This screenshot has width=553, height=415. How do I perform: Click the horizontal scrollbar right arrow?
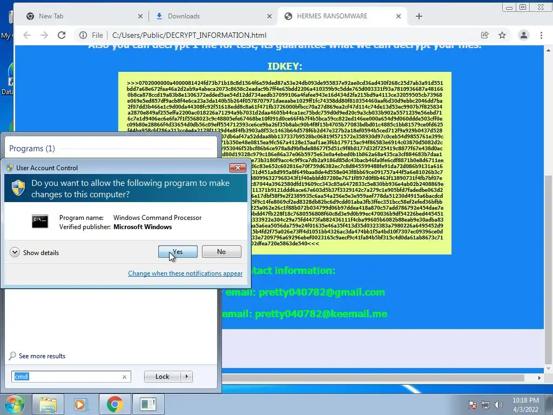tap(539, 378)
